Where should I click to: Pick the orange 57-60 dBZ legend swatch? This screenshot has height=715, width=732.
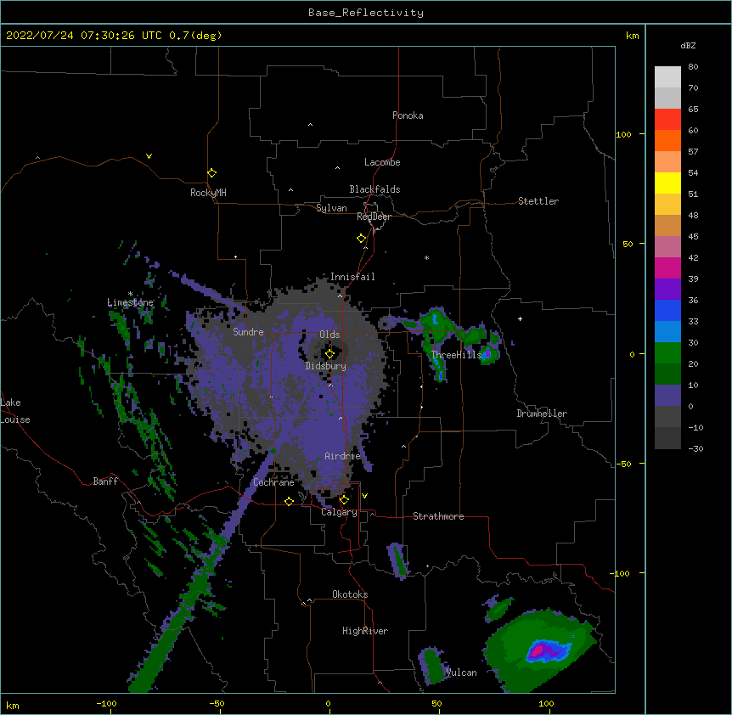coord(667,140)
